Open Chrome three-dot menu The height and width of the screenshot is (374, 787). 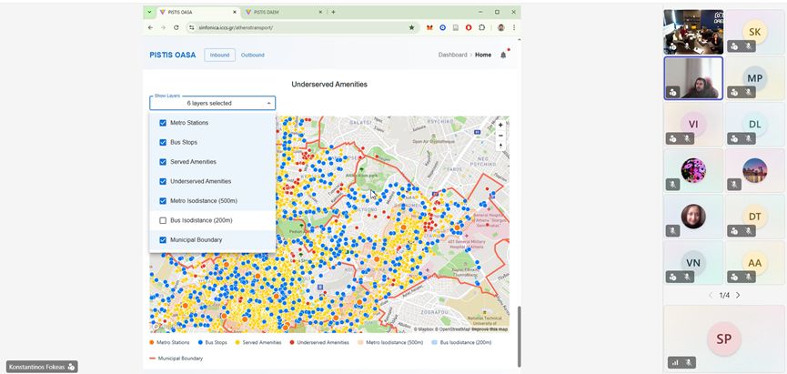point(514,27)
